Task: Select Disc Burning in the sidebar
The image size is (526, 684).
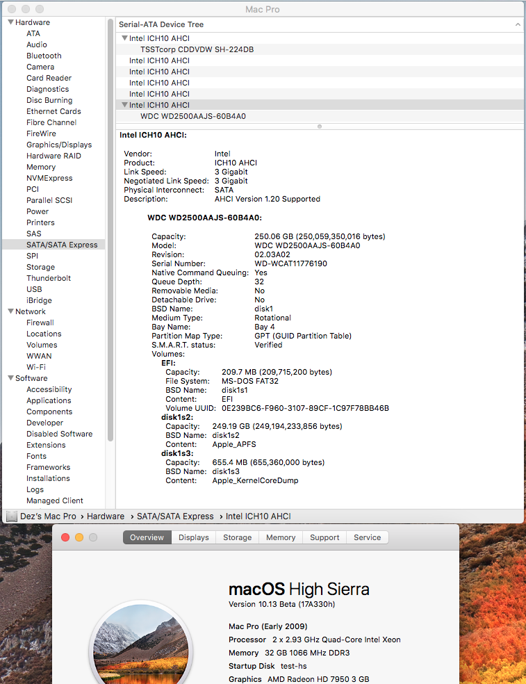Action: click(49, 100)
